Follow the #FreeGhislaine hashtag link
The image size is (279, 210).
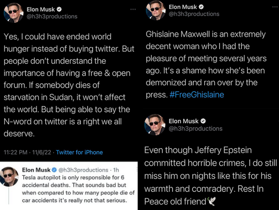pyautogui.click(x=197, y=95)
